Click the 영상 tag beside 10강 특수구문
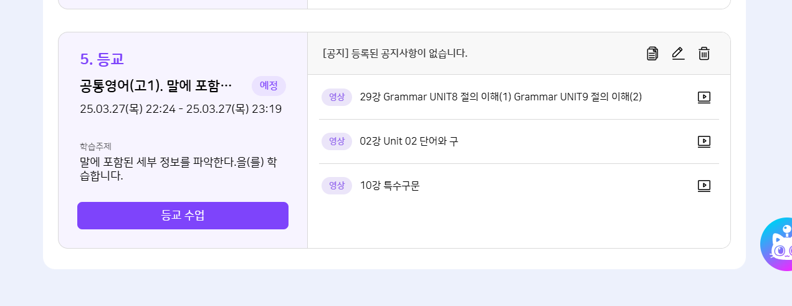792x306 pixels. (x=336, y=186)
